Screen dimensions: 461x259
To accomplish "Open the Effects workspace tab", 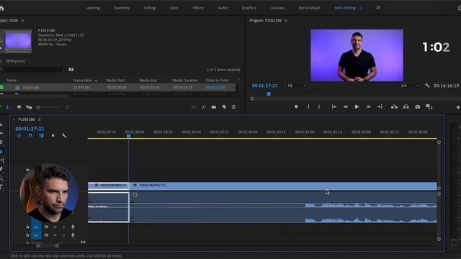I will pos(198,8).
